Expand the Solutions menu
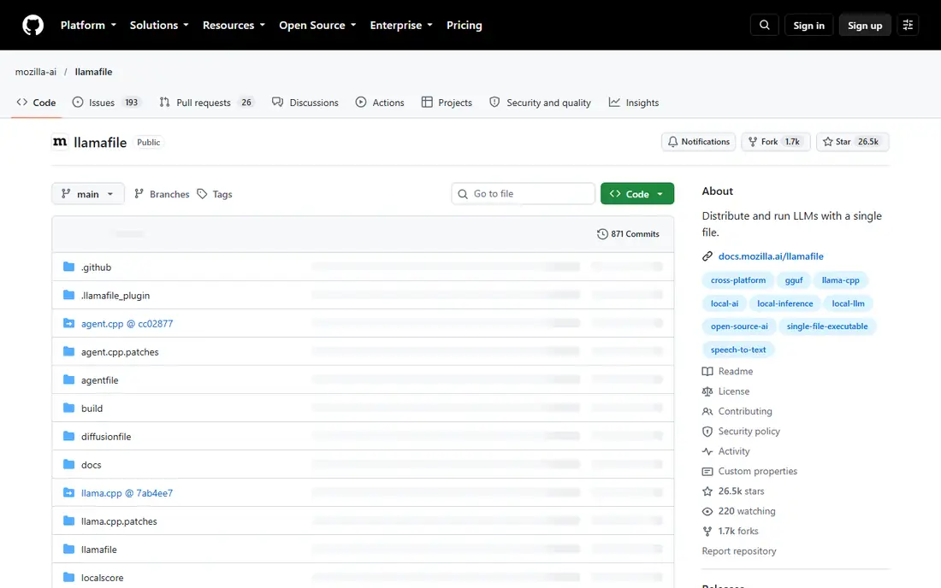 point(159,25)
